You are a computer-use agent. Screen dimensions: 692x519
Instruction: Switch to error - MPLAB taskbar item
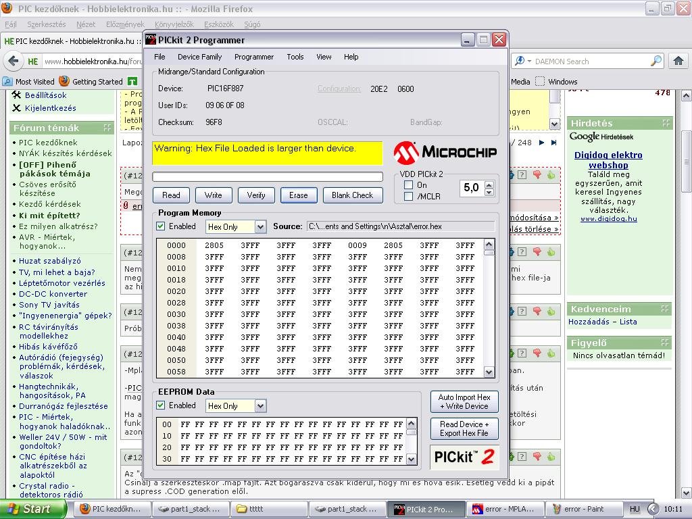505,509
